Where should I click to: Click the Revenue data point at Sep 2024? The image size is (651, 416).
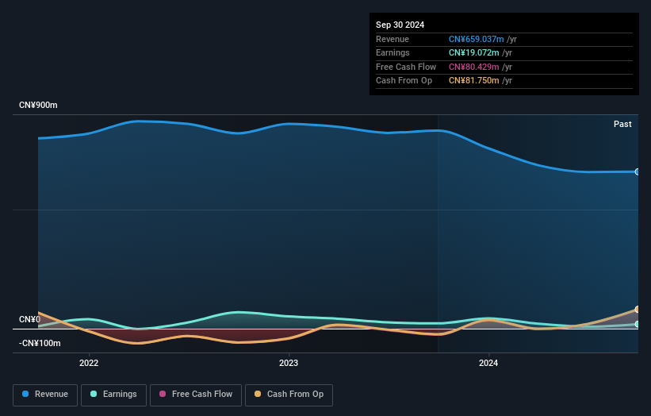[x=638, y=171]
